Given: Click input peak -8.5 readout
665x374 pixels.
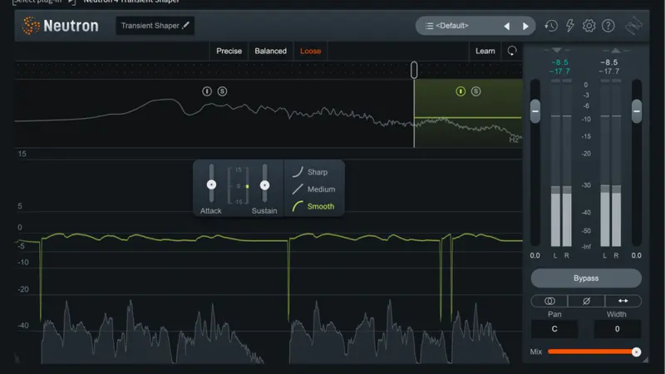Looking at the screenshot, I should 559,62.
